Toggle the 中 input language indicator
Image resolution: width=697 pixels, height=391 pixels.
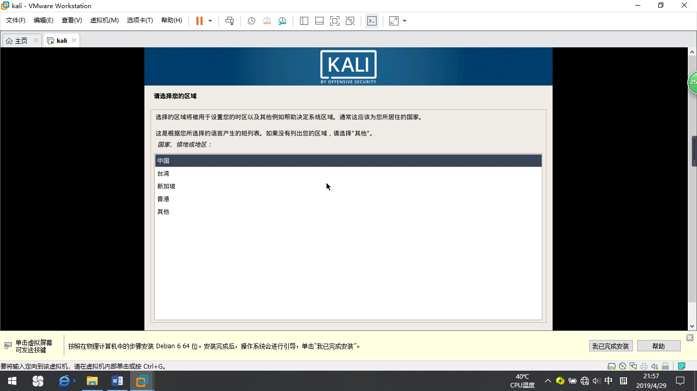(x=609, y=381)
